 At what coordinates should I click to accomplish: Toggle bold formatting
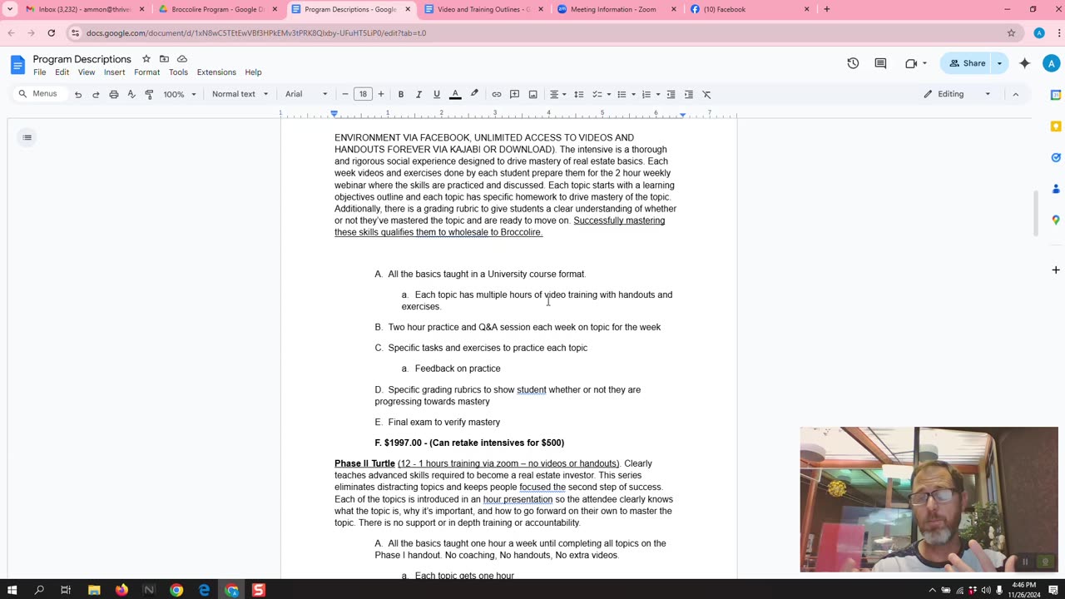[401, 94]
